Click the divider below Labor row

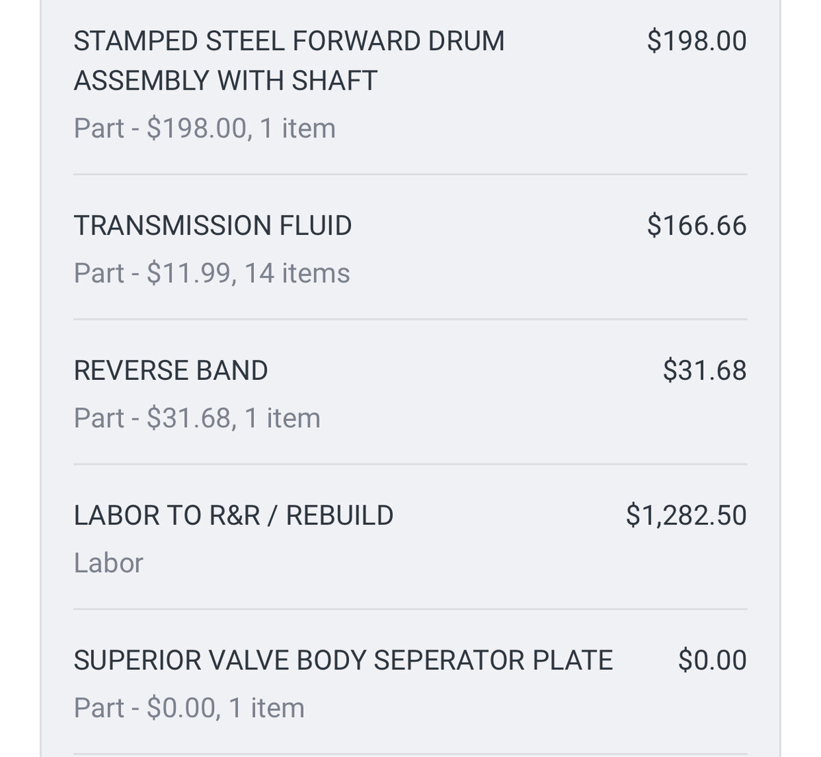click(410, 609)
